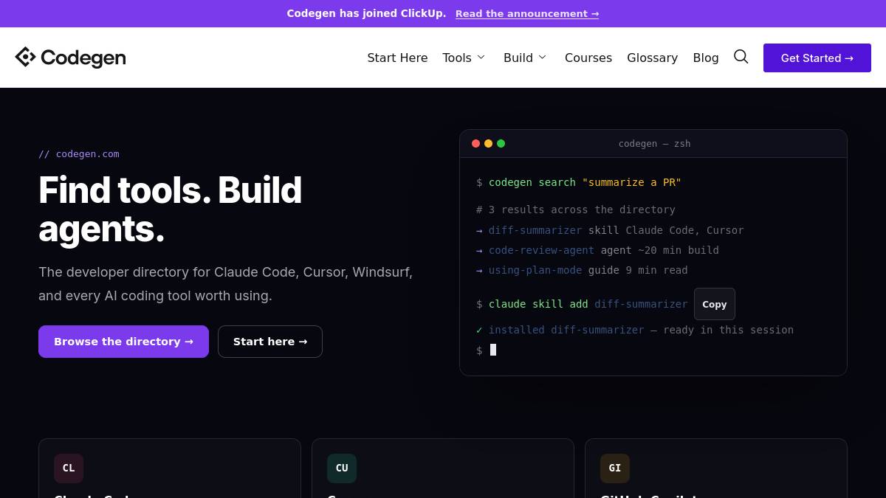Click the '# 3 results across the directory' line
Viewport: 886px width, 498px height.
click(x=576, y=210)
